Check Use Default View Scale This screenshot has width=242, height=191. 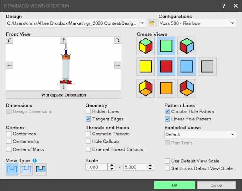pos(167,161)
